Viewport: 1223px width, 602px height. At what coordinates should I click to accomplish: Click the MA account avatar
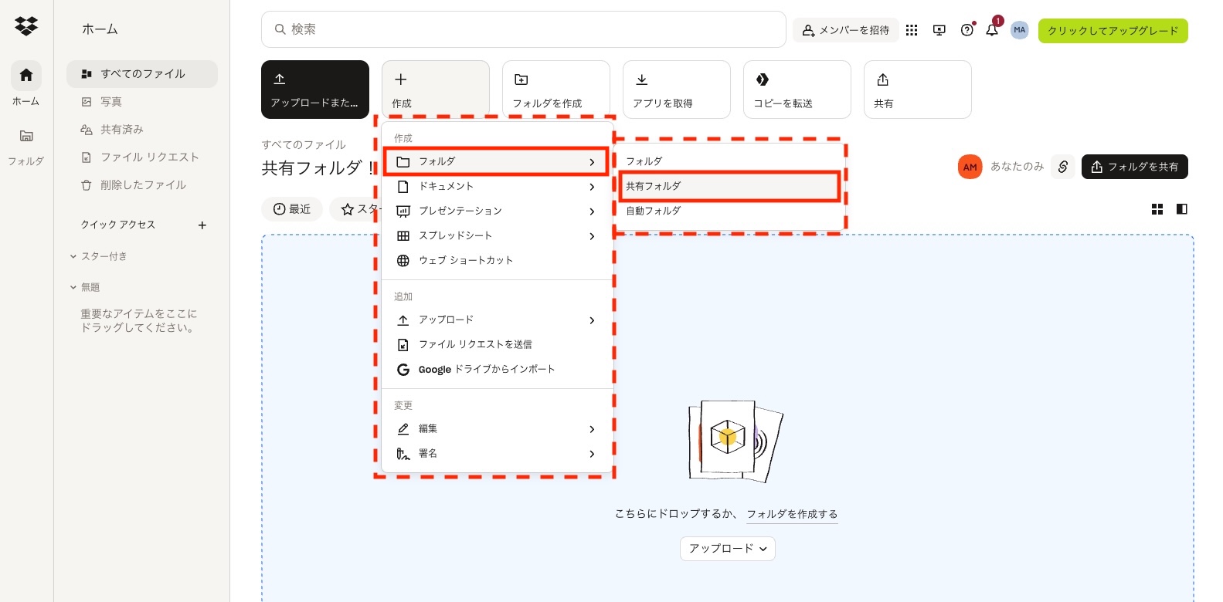1020,30
